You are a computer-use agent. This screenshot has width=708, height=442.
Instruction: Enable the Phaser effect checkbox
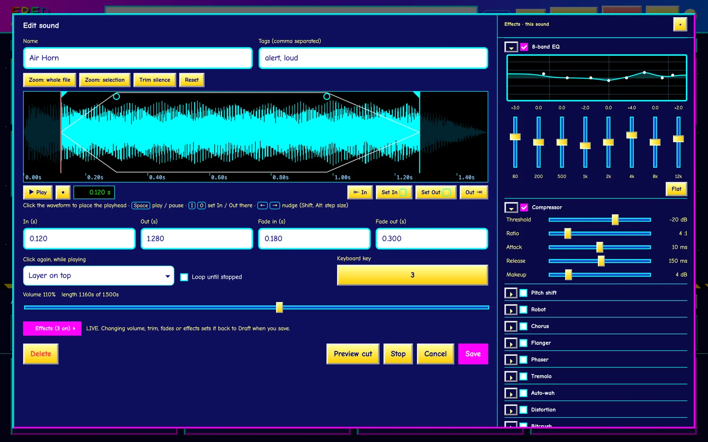523,360
